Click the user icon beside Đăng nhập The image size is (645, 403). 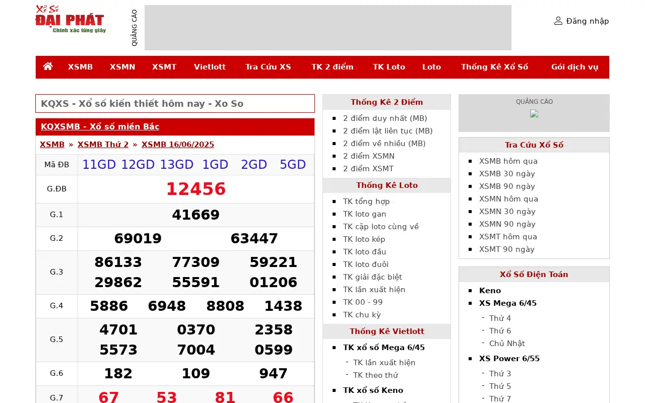[x=558, y=21]
